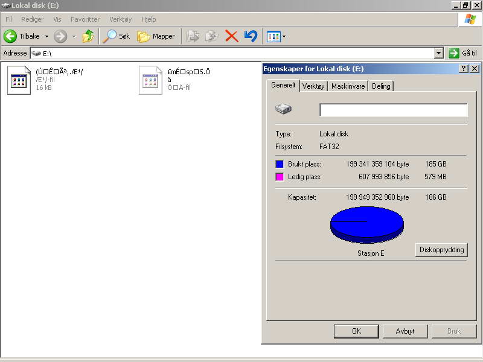
Task: Open the Favoritter menu
Action: tap(85, 19)
